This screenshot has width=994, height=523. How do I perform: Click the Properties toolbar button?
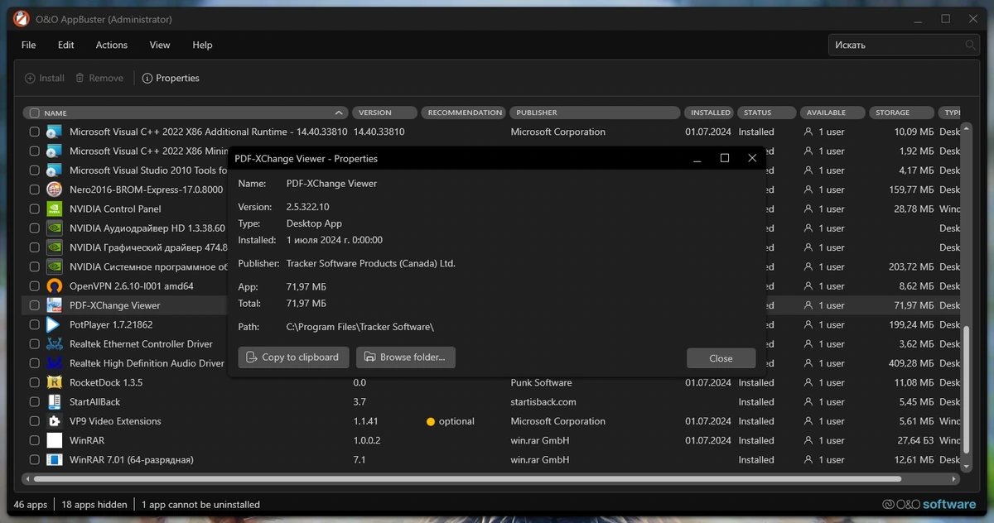[171, 78]
